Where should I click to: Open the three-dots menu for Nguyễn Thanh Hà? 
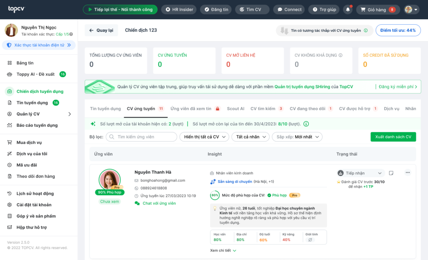[x=408, y=172]
